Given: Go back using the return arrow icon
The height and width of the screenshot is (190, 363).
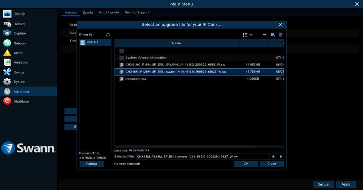Looking at the screenshot, I should pos(265,35).
